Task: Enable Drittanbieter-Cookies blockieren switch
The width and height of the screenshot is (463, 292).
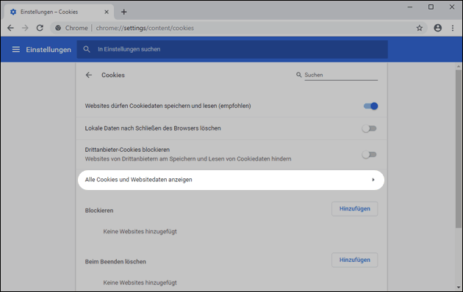Action: click(370, 154)
